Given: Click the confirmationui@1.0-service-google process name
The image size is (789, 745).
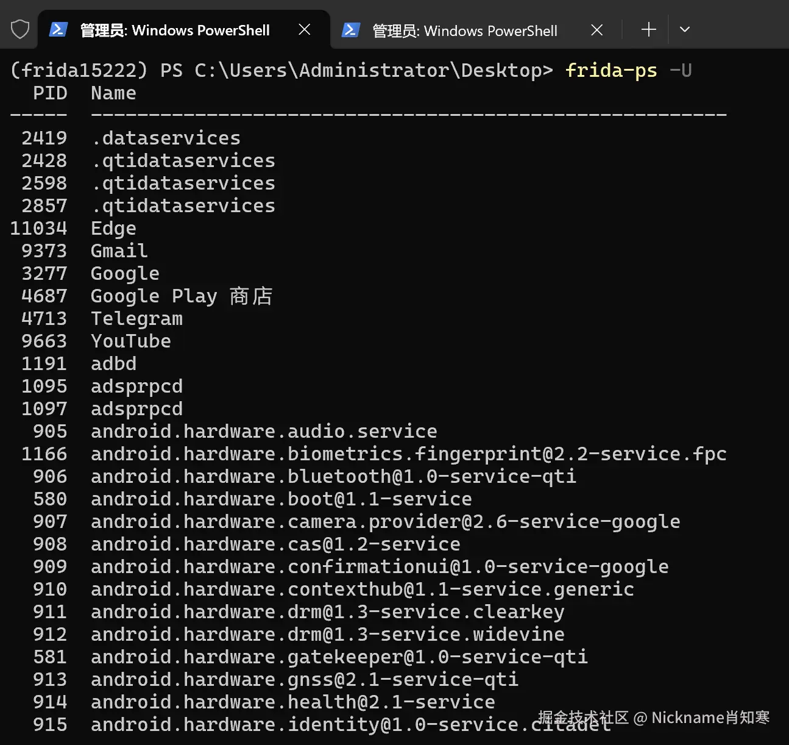Looking at the screenshot, I should [380, 567].
